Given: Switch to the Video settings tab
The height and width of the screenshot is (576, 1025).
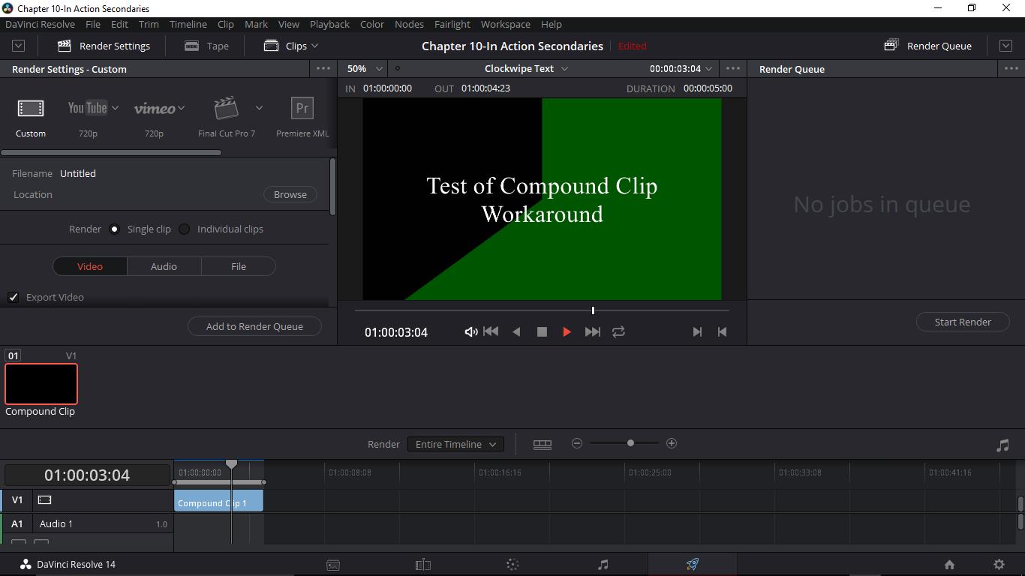Looking at the screenshot, I should click(90, 266).
